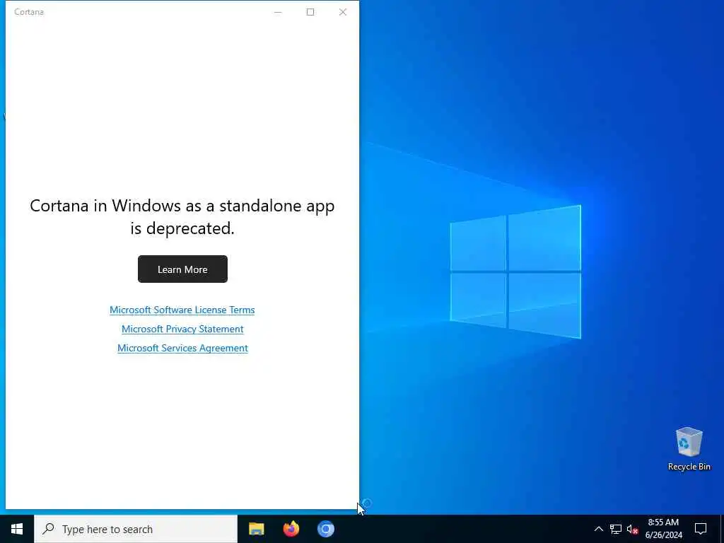Open the Windows Start menu

17,529
